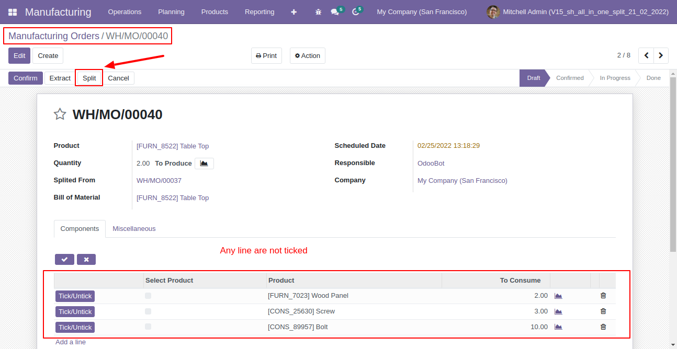Image resolution: width=677 pixels, height=349 pixels.
Task: Open the forecast chart icon beside To Produce
Action: pyautogui.click(x=204, y=164)
